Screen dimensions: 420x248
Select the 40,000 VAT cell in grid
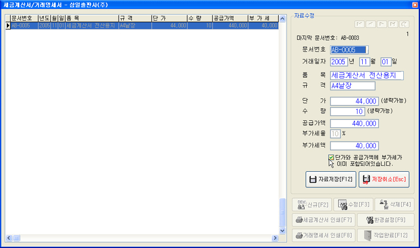coord(263,26)
